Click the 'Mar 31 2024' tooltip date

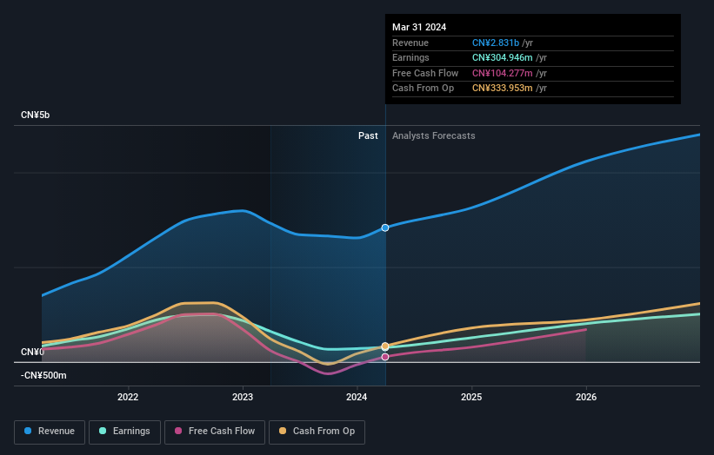(419, 27)
